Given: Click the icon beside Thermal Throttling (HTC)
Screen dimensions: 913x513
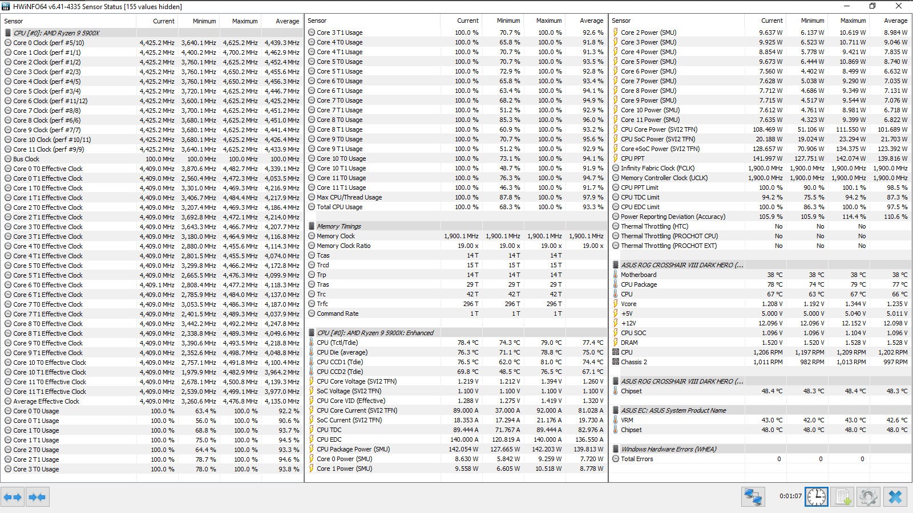Looking at the screenshot, I should (x=616, y=226).
